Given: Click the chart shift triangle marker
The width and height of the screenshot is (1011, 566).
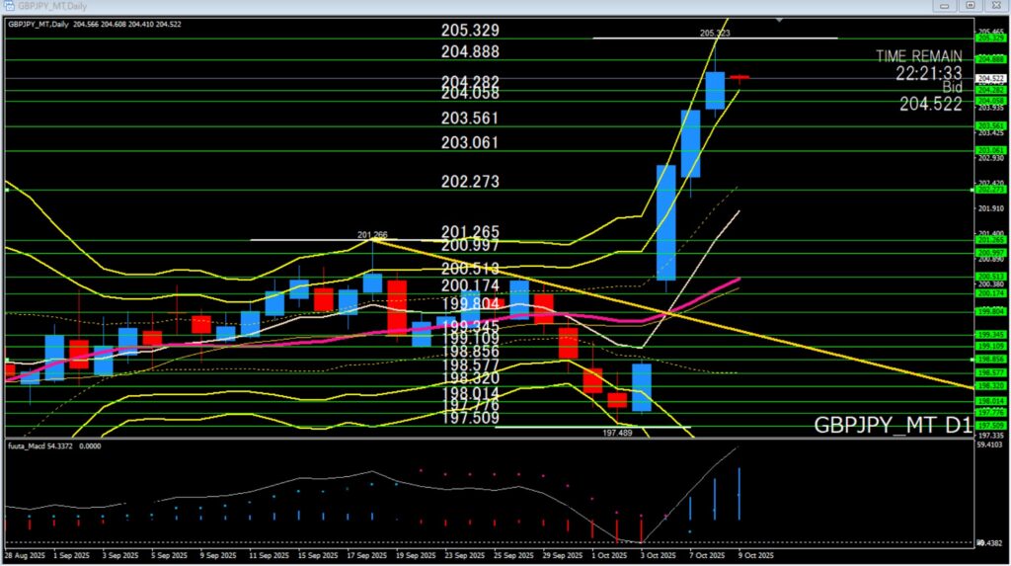Looking at the screenshot, I should 781,20.
